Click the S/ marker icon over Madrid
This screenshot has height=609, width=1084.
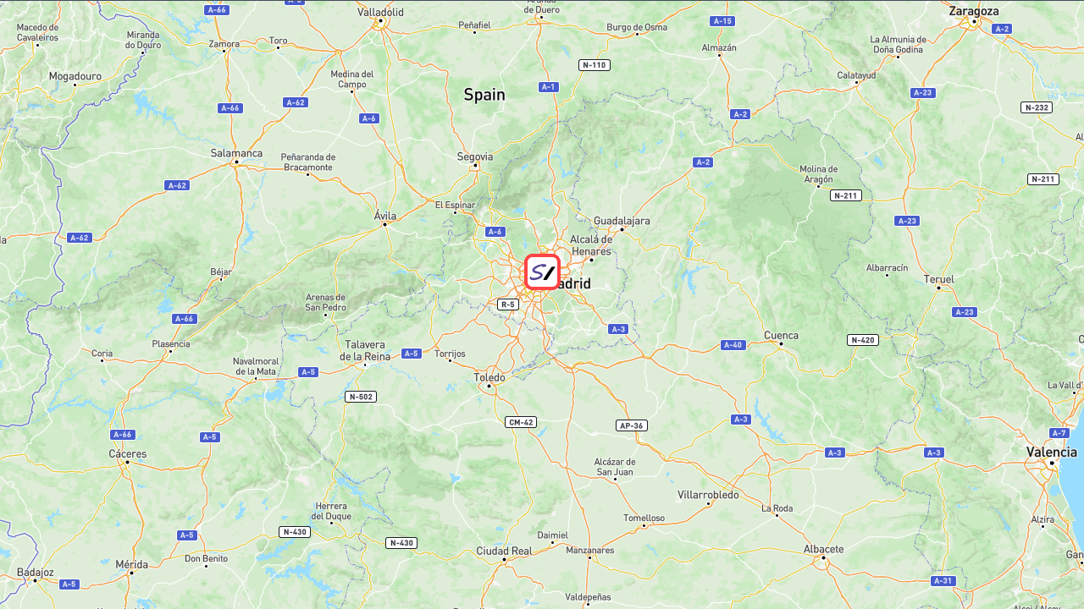point(542,272)
